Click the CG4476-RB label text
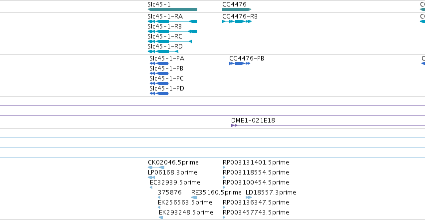Image resolution: width=425 pixels, height=220 pixels. [240, 16]
